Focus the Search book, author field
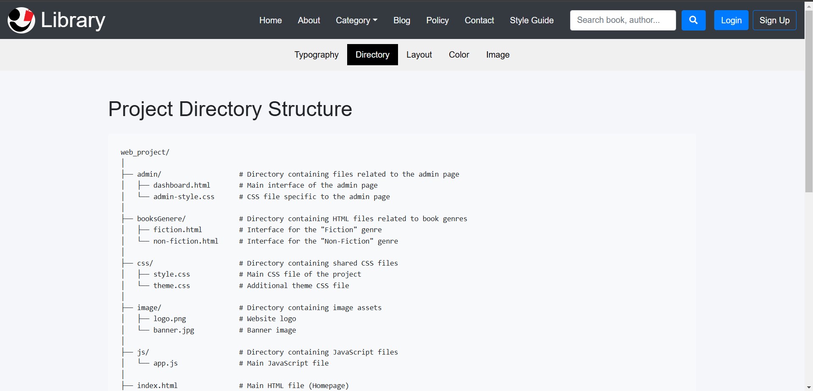This screenshot has height=391, width=813. pos(622,20)
